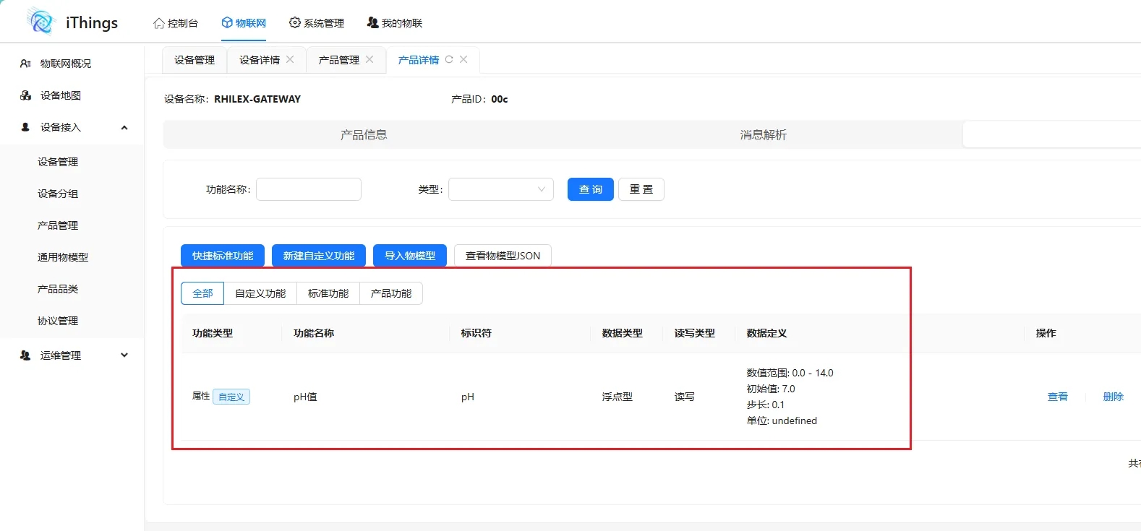This screenshot has height=531, width=1141.
Task: Select the 标准功能 filter option
Action: tap(328, 293)
